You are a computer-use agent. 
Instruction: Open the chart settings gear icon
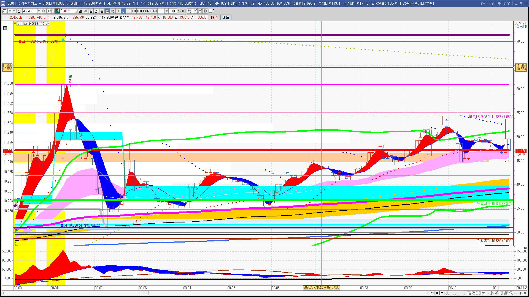(205, 11)
